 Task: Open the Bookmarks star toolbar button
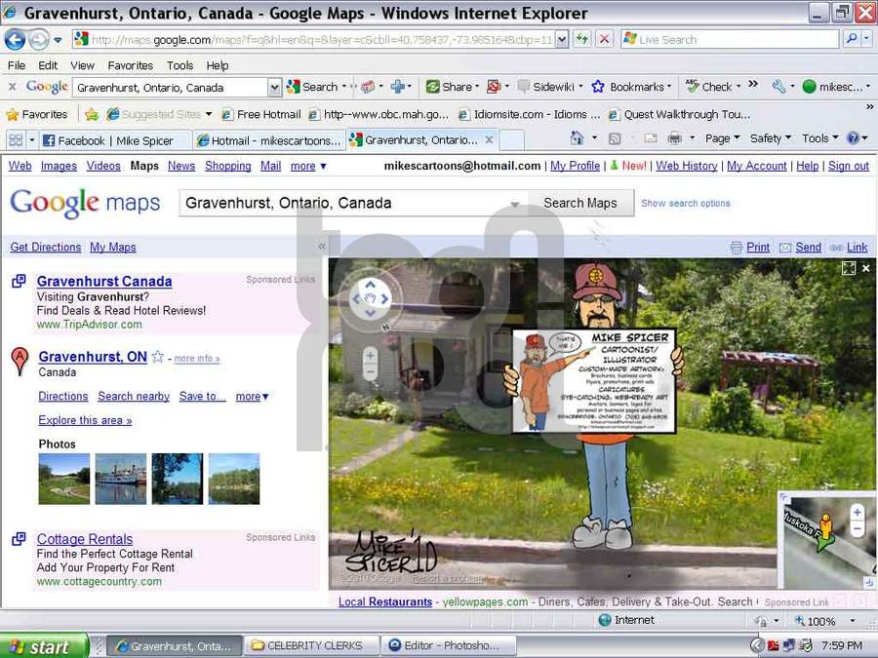[x=629, y=87]
